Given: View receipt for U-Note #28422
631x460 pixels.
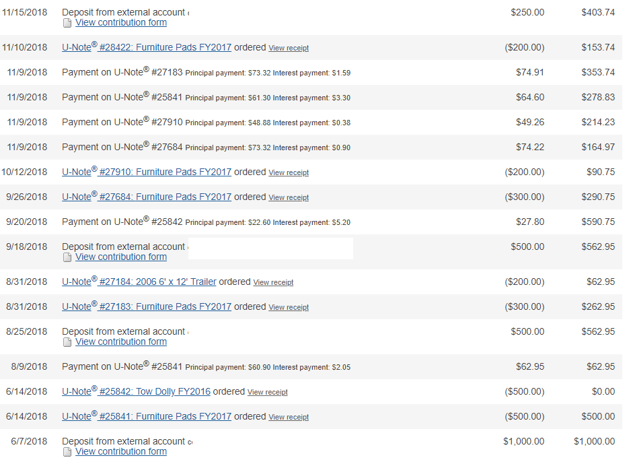Looking at the screenshot, I should (289, 48).
